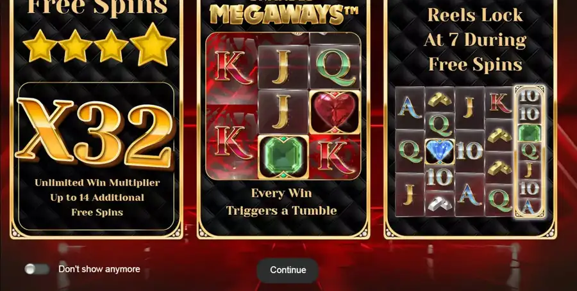The height and width of the screenshot is (291, 577).
Task: Click the silver bars symbol
Action: (440, 203)
